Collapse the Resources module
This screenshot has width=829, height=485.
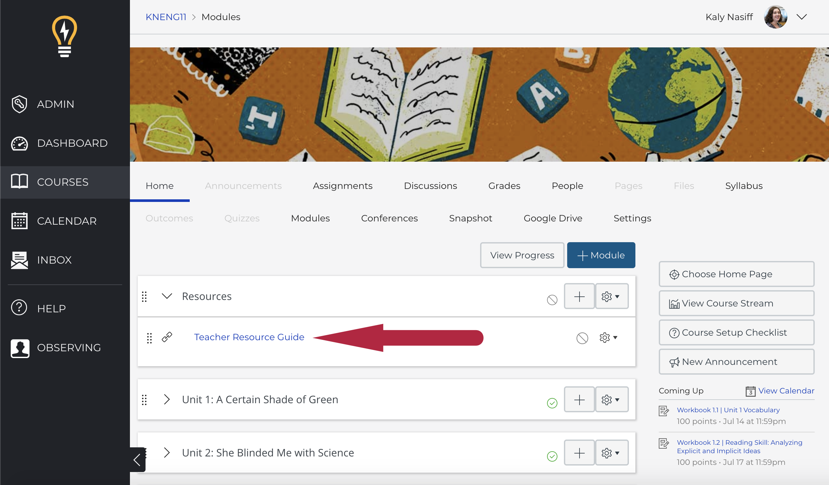pyautogui.click(x=167, y=296)
